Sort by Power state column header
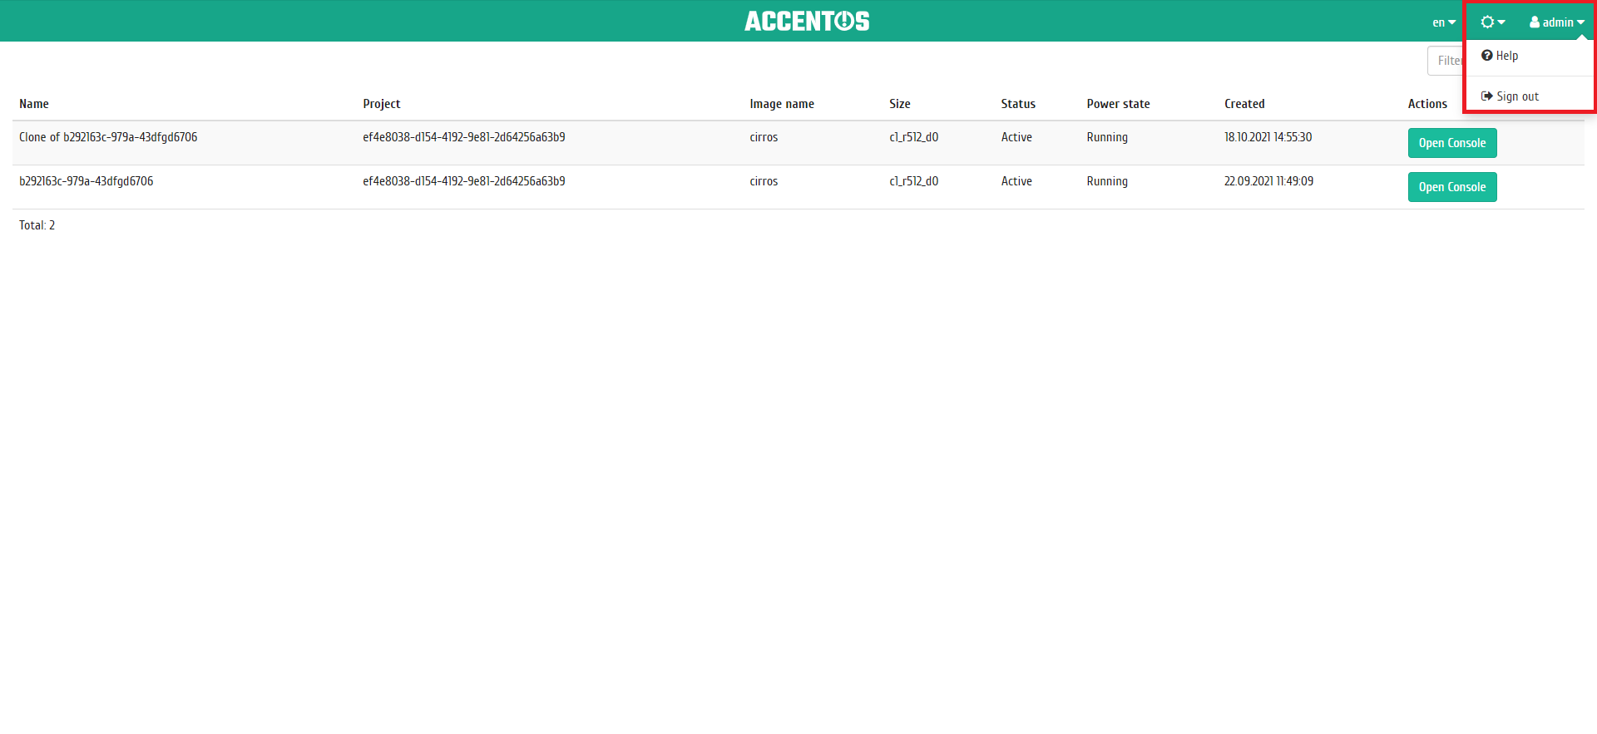The width and height of the screenshot is (1597, 734). coord(1118,104)
